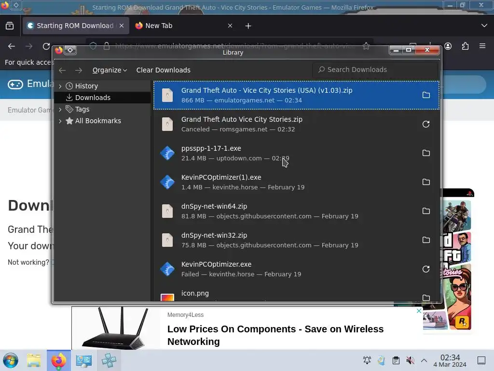Screen dimensions: 494x371
Task: Click the dnSpy-net-win64.zip file icon
Action: [x=167, y=211]
